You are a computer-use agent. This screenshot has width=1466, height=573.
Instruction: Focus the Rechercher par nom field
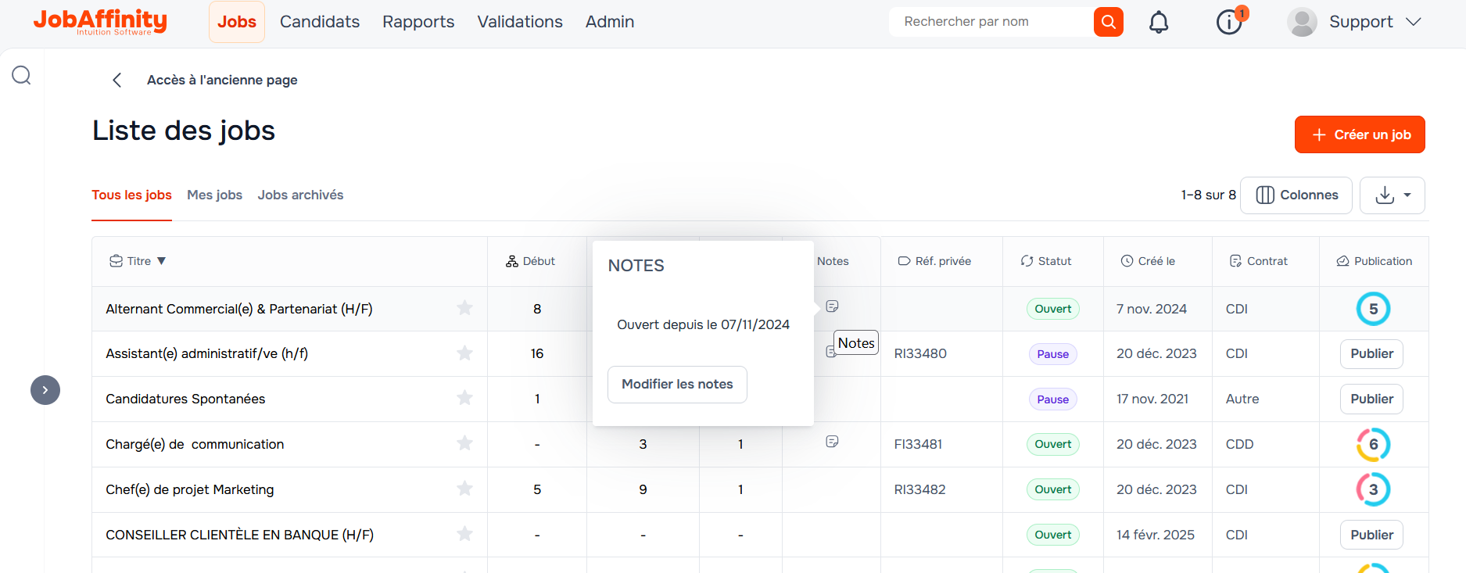tap(991, 22)
